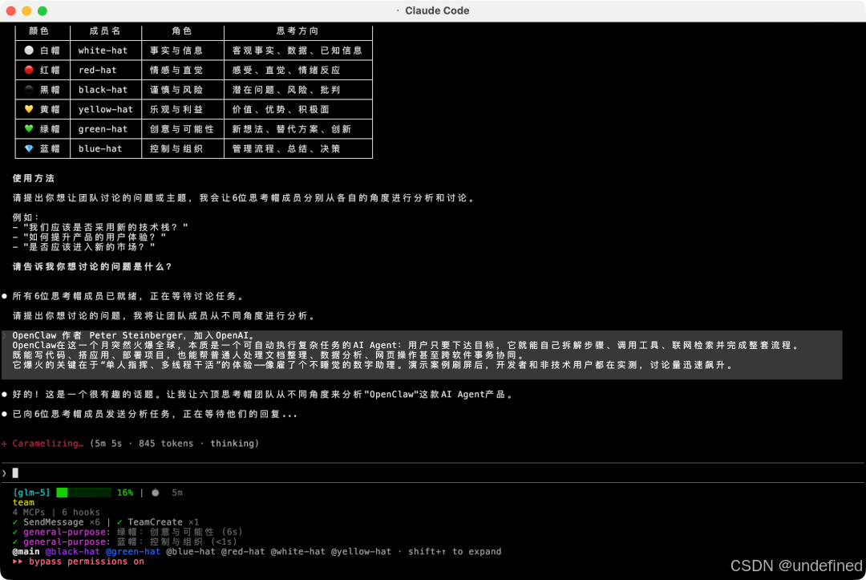Click the double-arrow icon before bypass permissions
This screenshot has width=866, height=580.
click(x=18, y=562)
